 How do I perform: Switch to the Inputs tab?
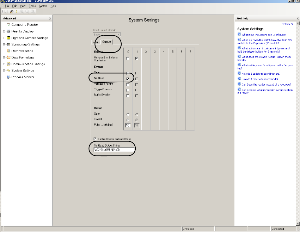pos(96,42)
